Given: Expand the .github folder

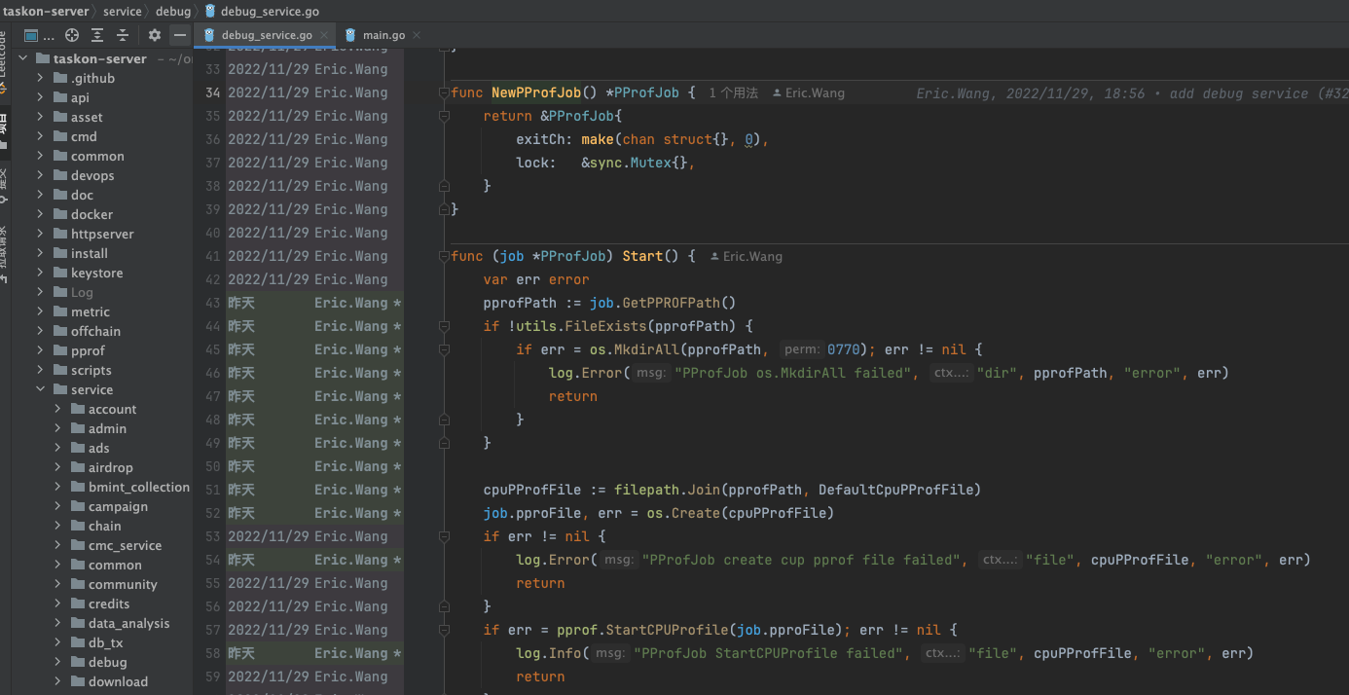Looking at the screenshot, I should 41,78.
